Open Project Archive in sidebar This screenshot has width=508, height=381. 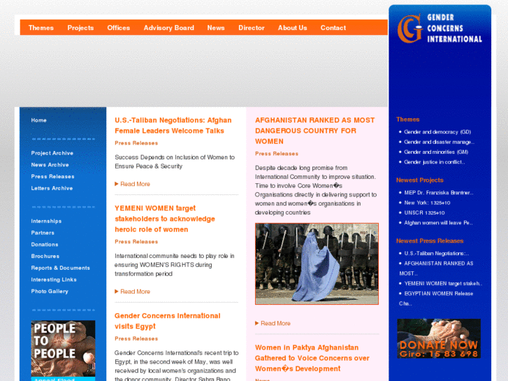coord(52,153)
